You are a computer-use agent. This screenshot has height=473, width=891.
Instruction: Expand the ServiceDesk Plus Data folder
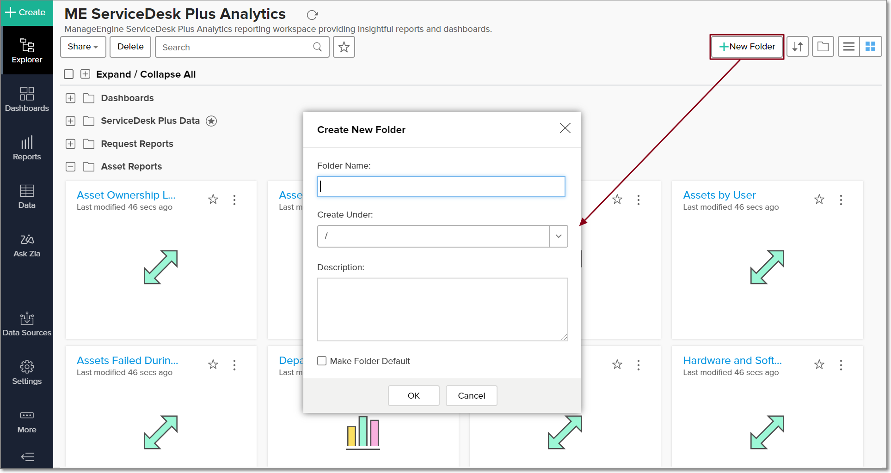point(70,121)
